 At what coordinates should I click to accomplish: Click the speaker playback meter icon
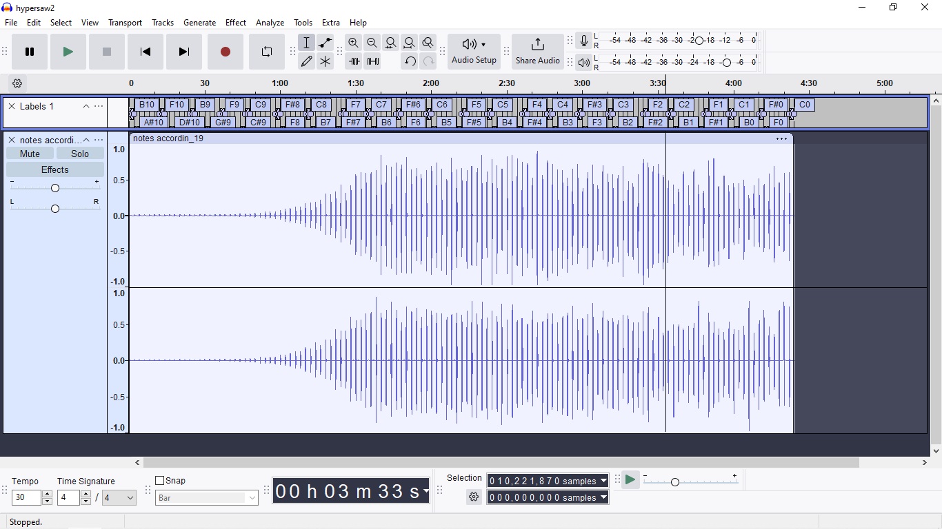[584, 63]
